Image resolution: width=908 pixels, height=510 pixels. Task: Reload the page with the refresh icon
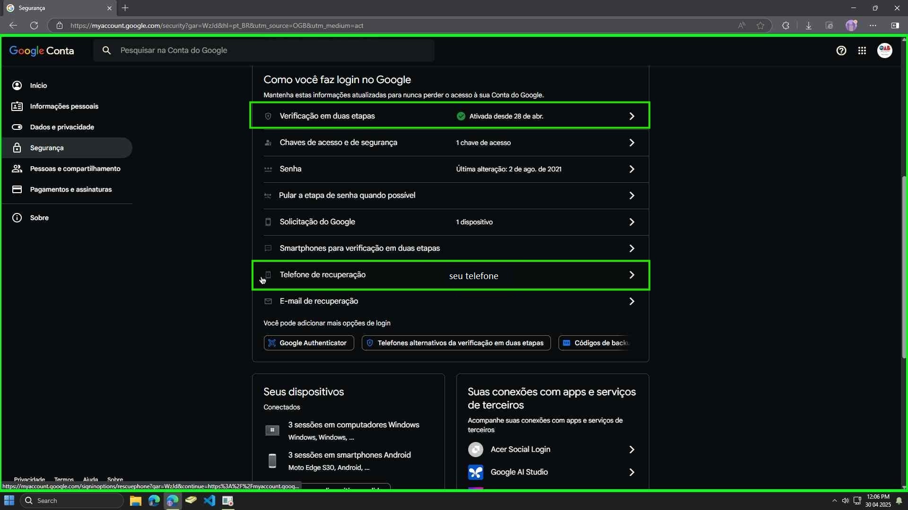[x=34, y=25]
